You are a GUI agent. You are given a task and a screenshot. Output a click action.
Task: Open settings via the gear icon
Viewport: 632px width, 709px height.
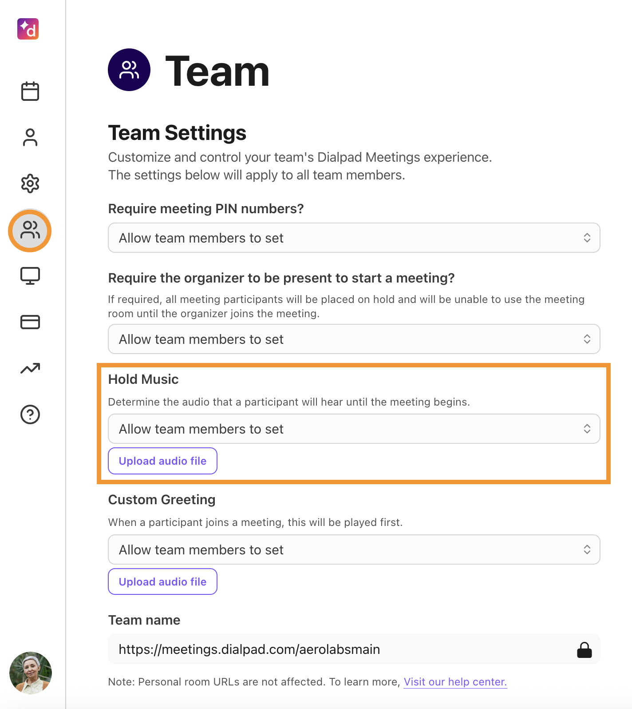[x=30, y=183]
